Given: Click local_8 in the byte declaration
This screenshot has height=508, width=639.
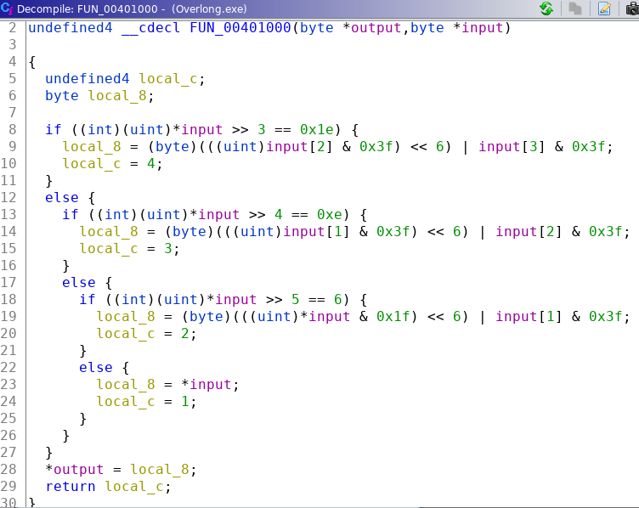Looking at the screenshot, I should [x=117, y=96].
